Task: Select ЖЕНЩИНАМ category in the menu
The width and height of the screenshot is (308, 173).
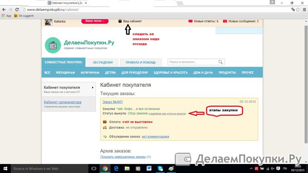Action: coord(65,73)
